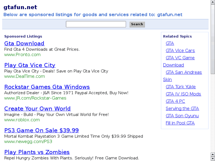Select the GTA IV ISO Mods topic
The width and height of the screenshot is (215, 161).
click(x=183, y=94)
